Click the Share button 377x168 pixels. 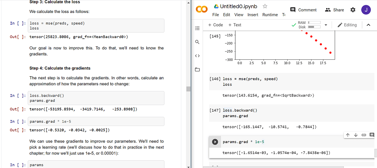coord(334,10)
